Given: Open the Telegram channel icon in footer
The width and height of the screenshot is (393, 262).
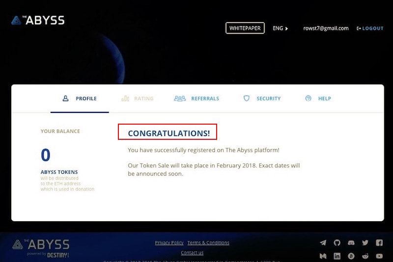Looking at the screenshot, I should point(323,243).
